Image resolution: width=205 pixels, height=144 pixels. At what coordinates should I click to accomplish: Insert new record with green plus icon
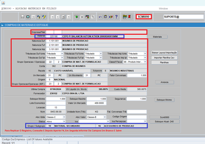click(77, 17)
